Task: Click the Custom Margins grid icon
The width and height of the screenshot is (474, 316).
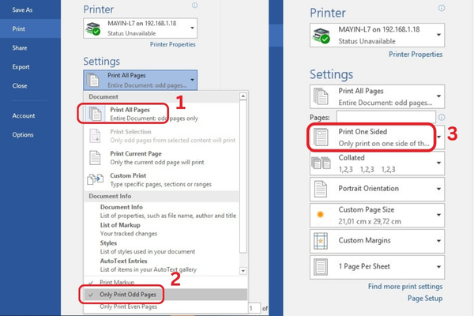Action: point(322,239)
